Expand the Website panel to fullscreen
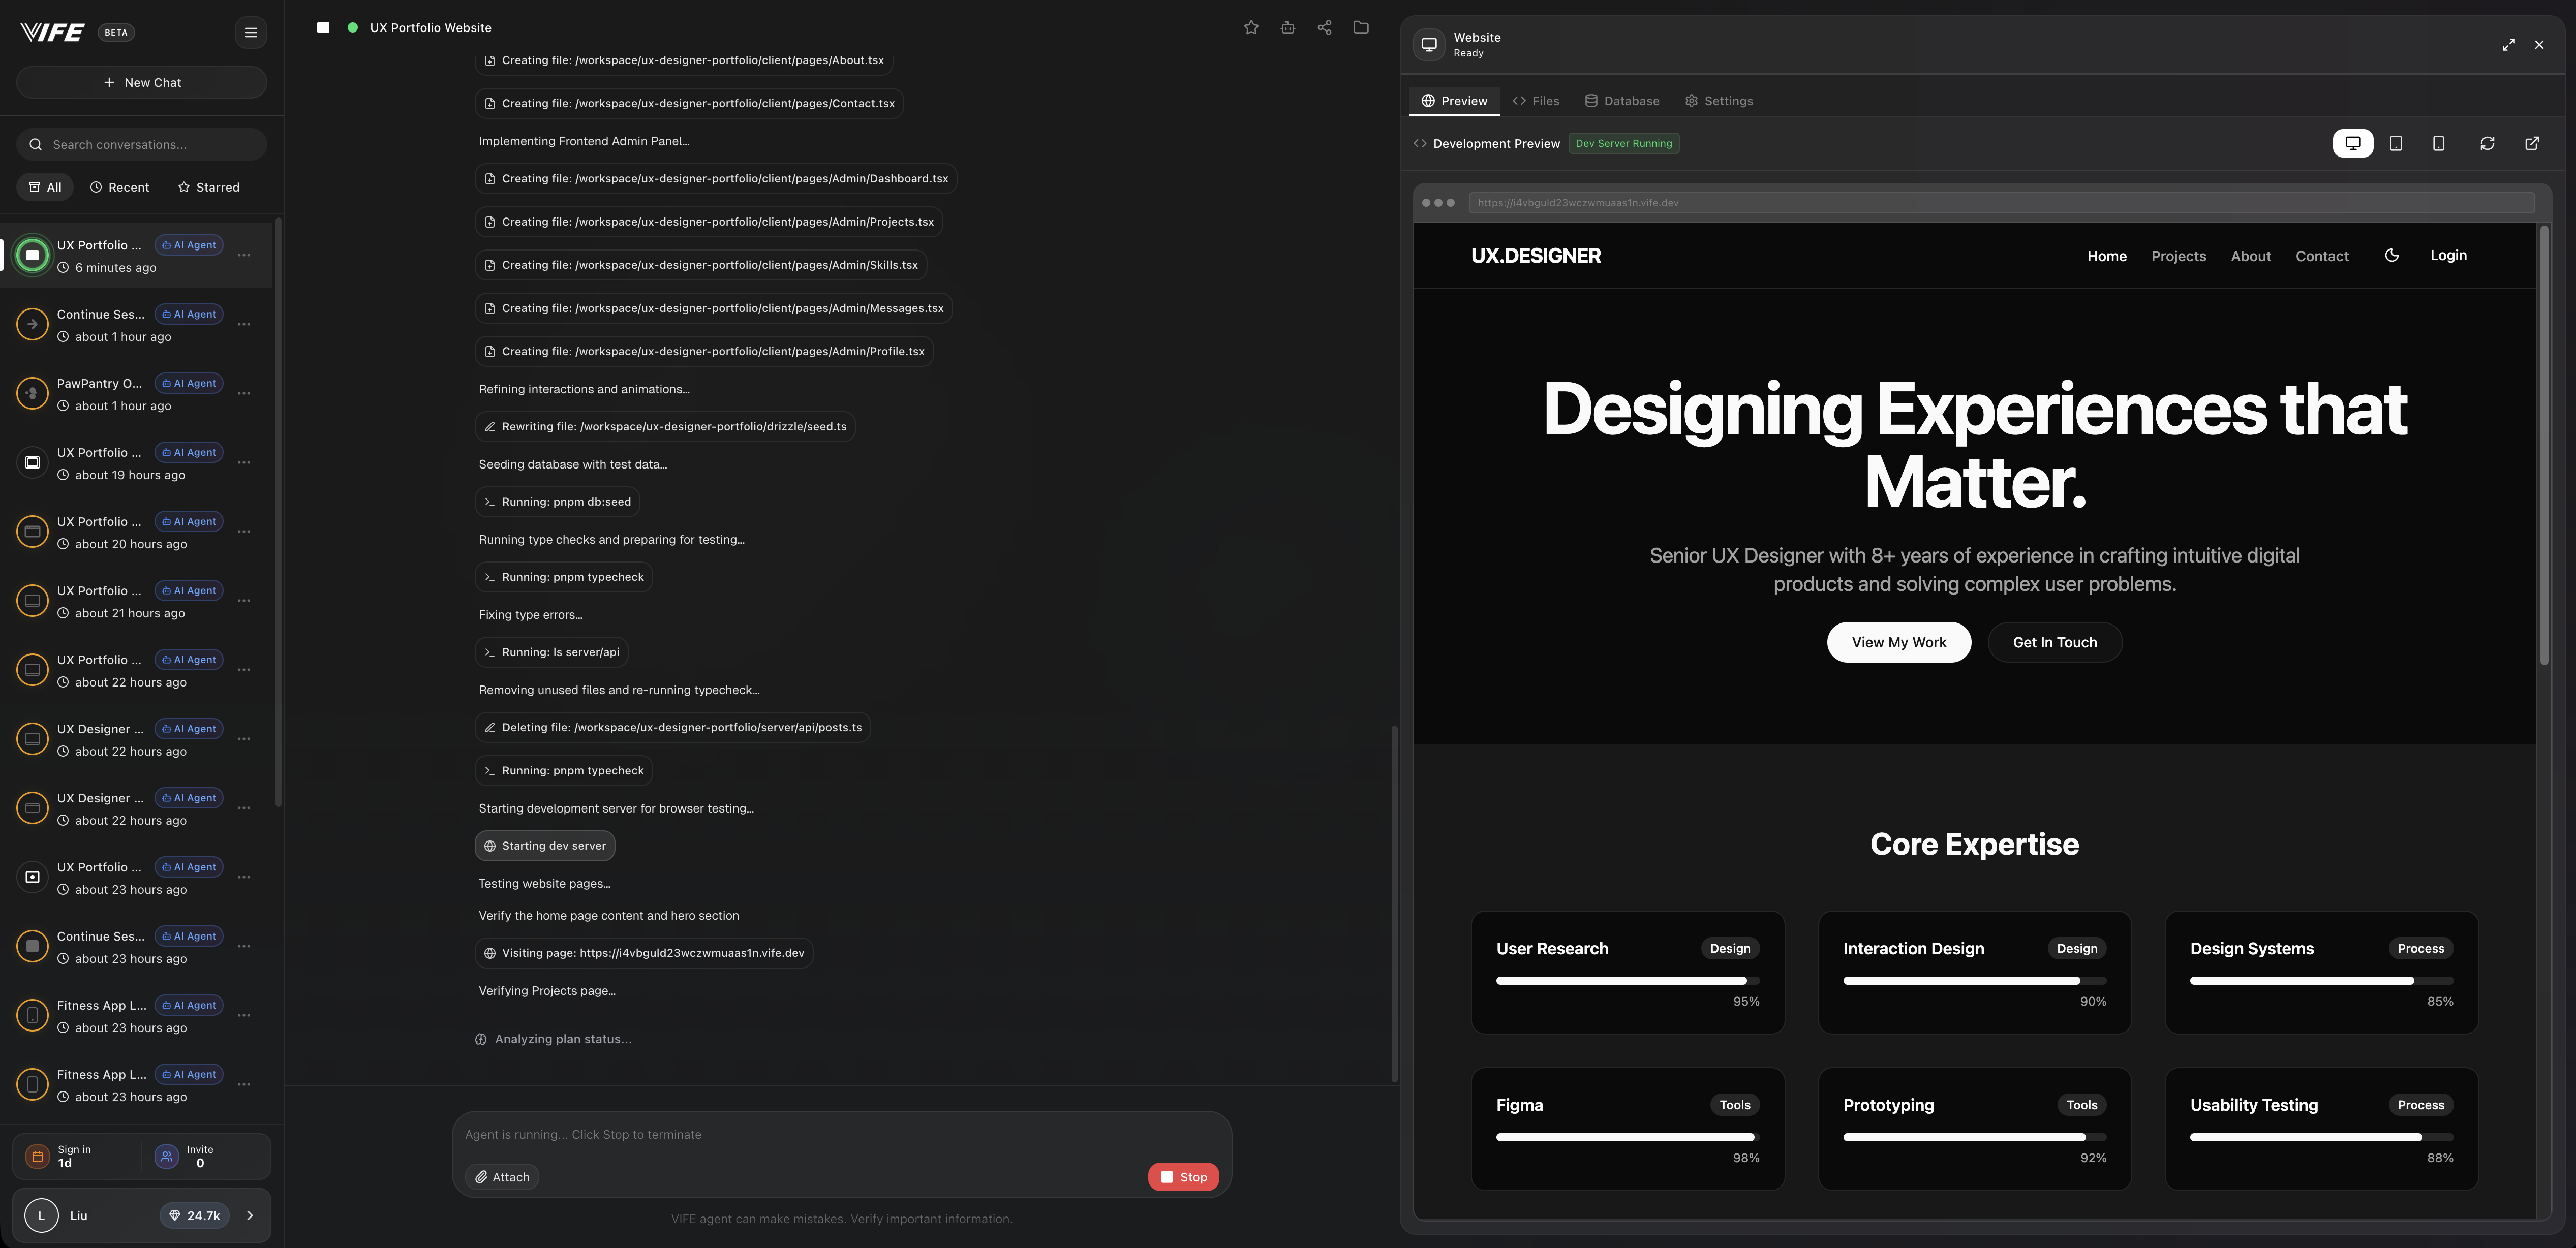The height and width of the screenshot is (1248, 2576). tap(2508, 45)
